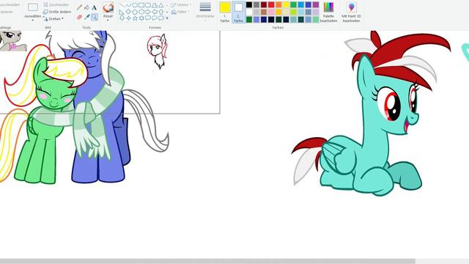Pick the gold color swatch

click(x=278, y=12)
